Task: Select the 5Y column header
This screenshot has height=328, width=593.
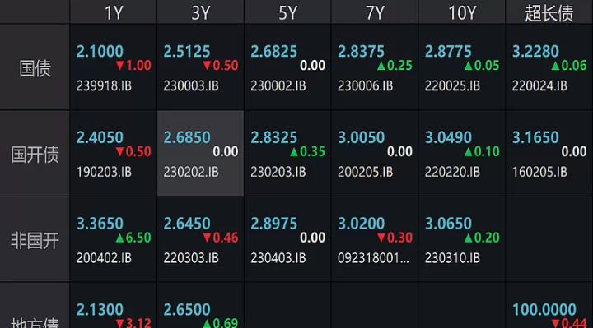Action: coord(287,12)
